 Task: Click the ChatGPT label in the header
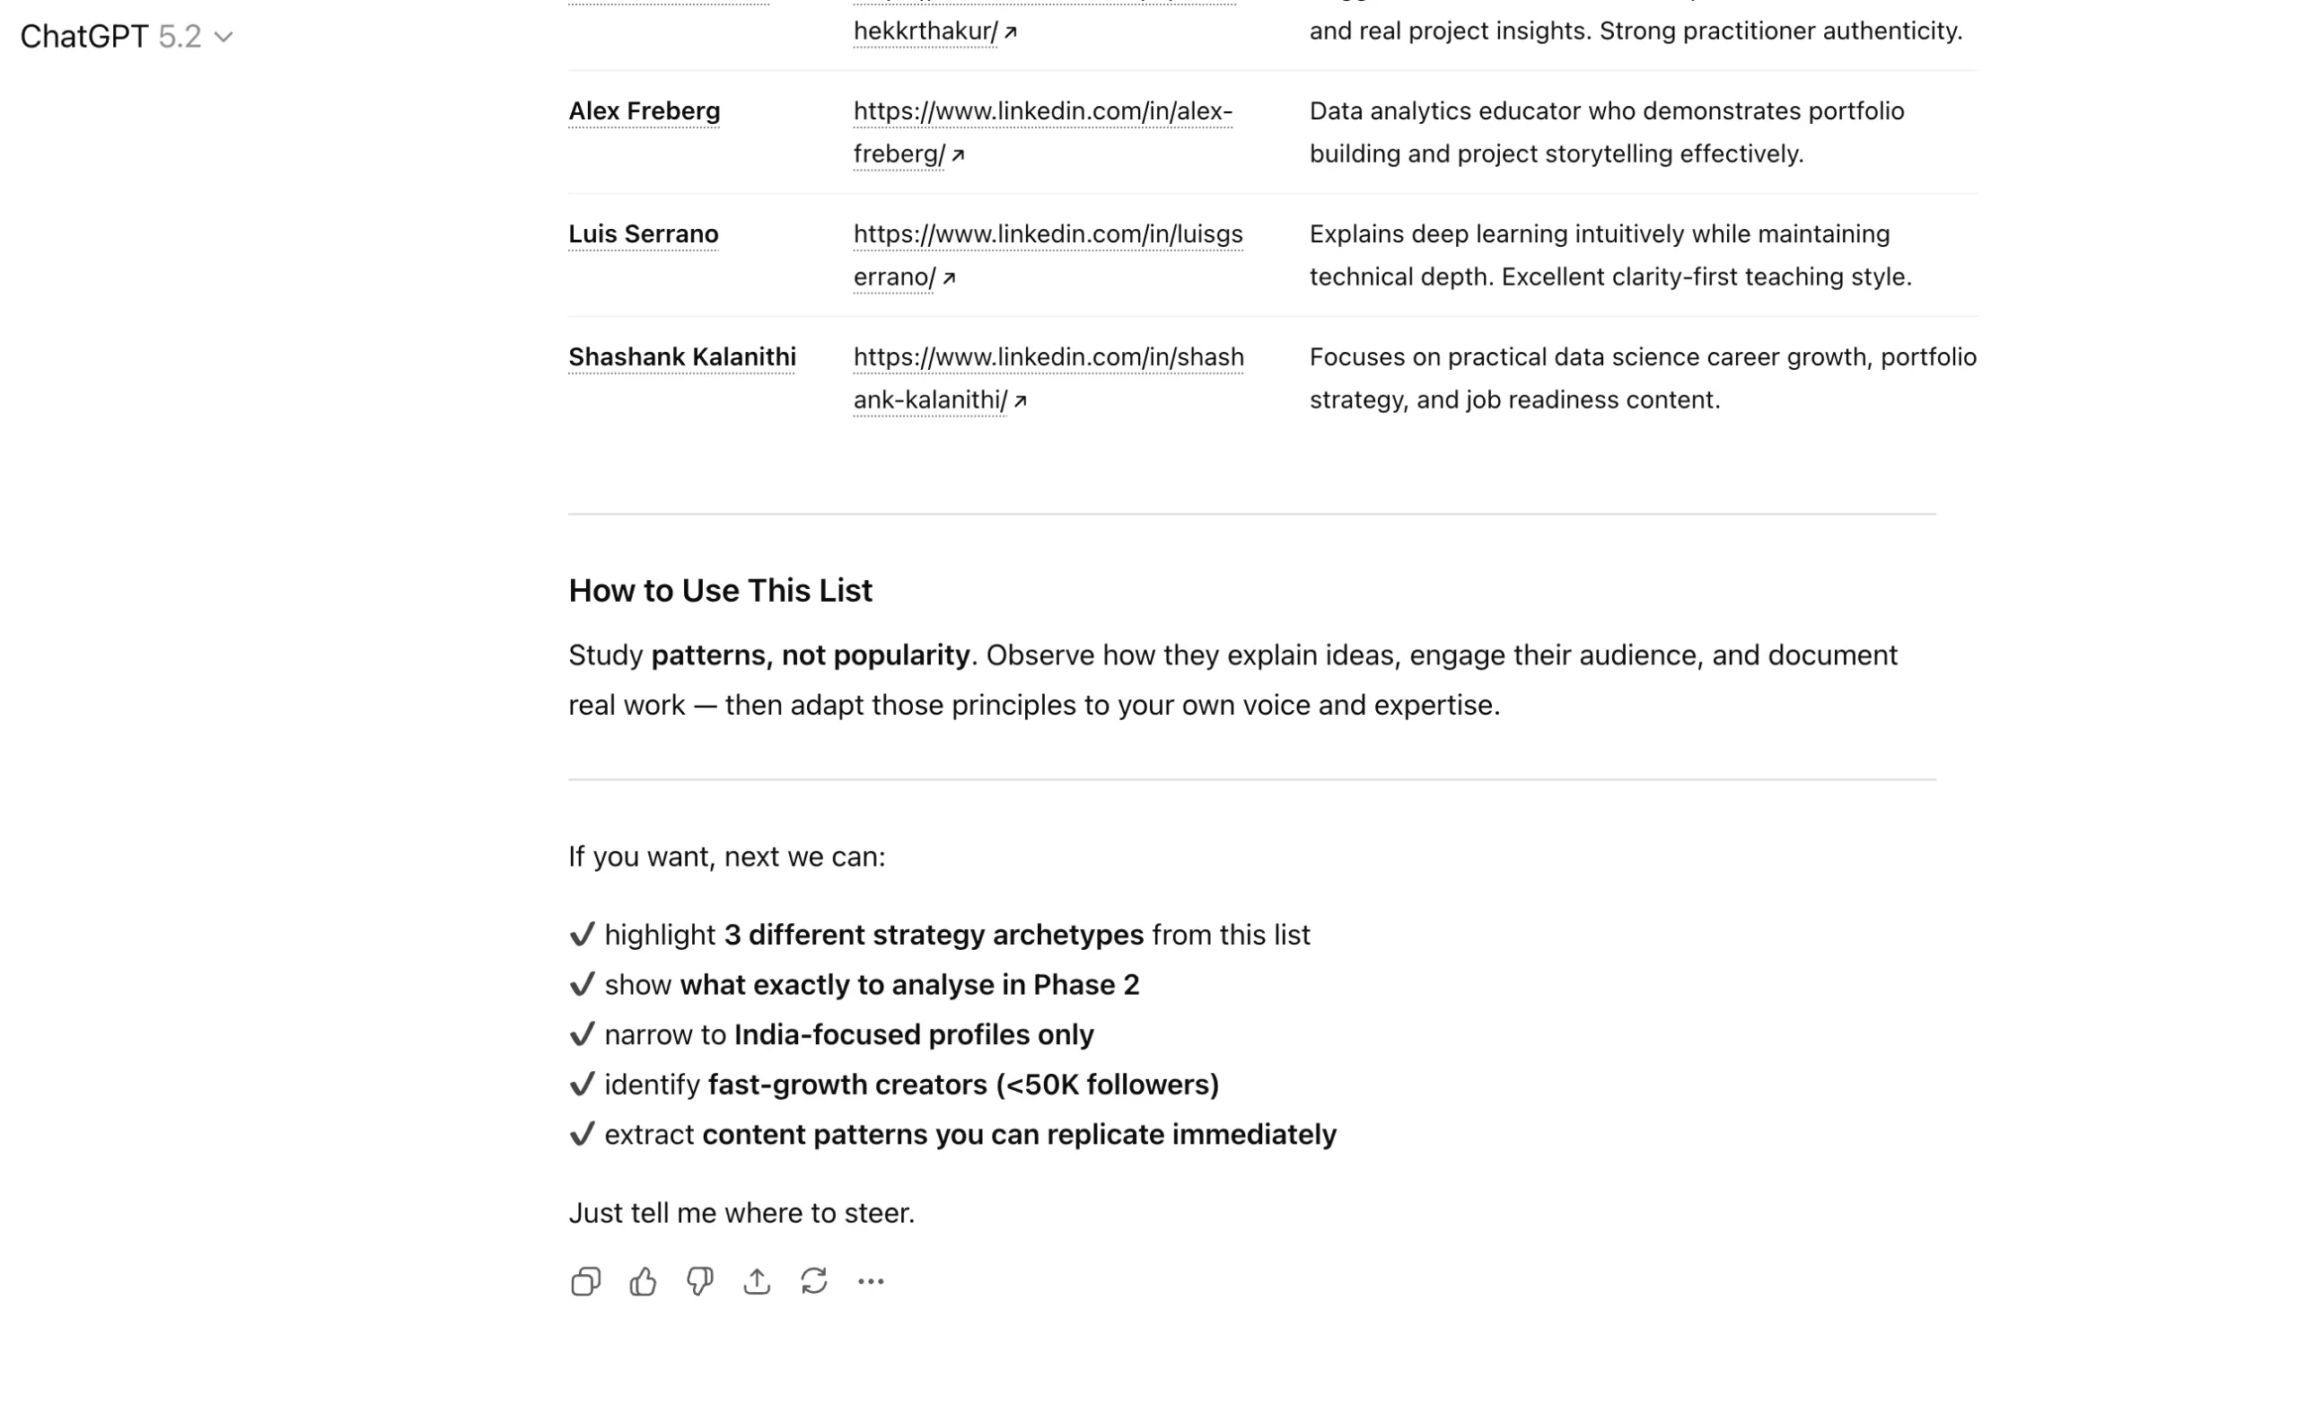click(84, 38)
